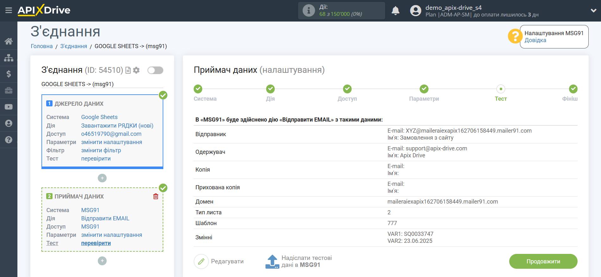Send test data to MSG91
The width and height of the screenshot is (601, 277).
click(x=299, y=261)
